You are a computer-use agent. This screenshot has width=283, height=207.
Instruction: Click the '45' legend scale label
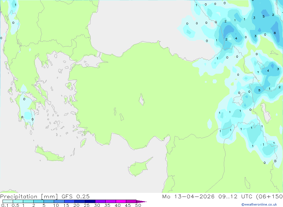128,205
